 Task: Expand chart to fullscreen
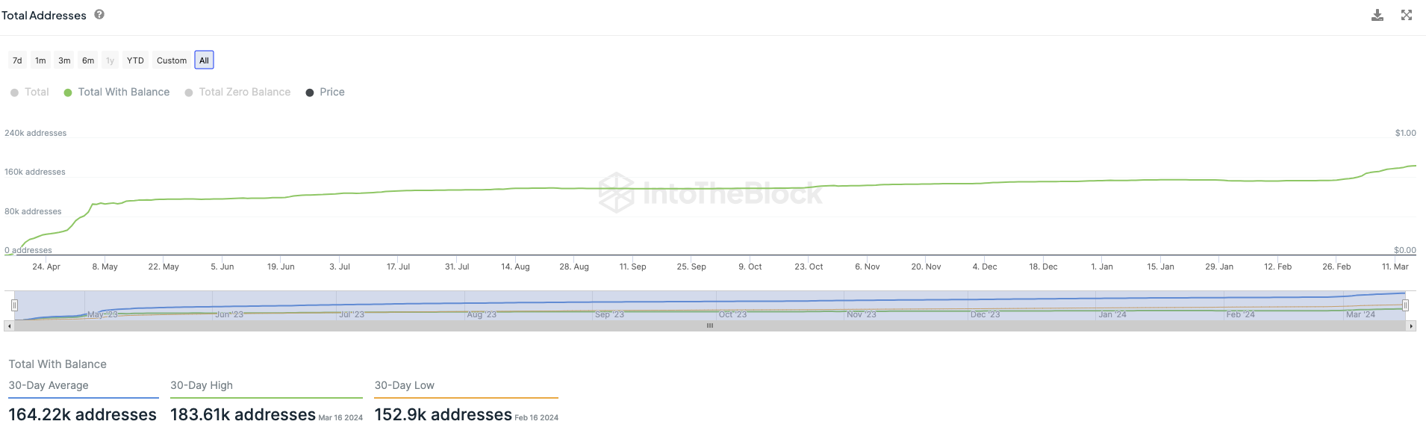1407,15
